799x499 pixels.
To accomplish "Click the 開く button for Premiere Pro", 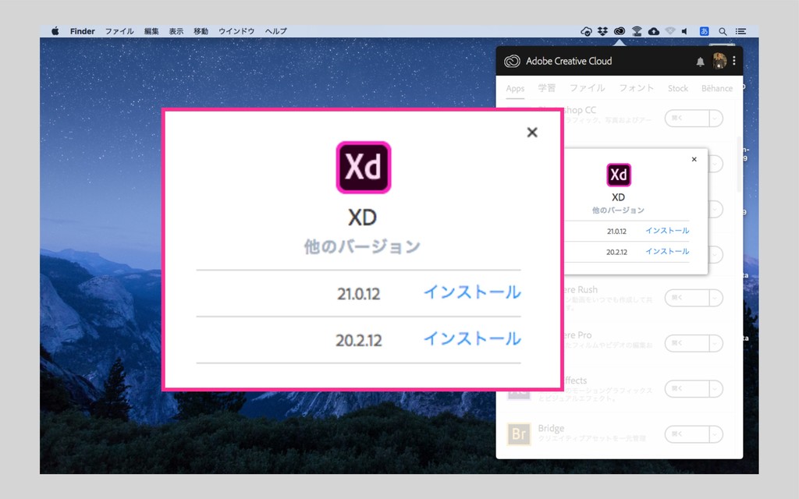I will point(687,343).
